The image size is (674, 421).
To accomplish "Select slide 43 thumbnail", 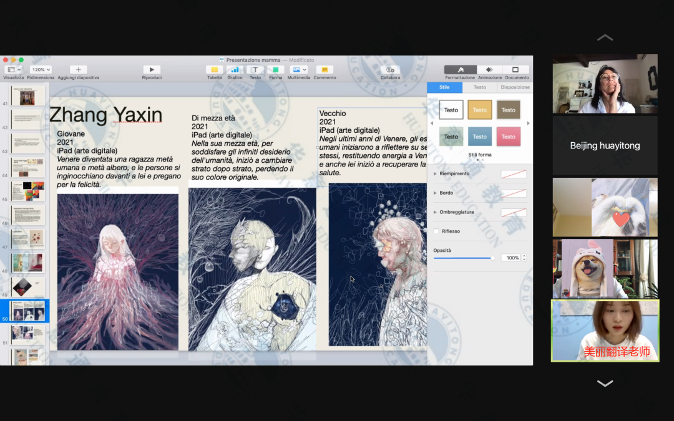I will (x=27, y=143).
